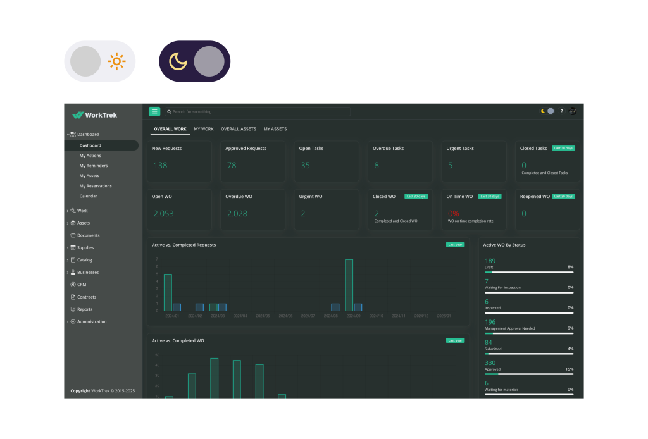Screen dimensions: 648x439
Task: Open the OVERALL ASSETS tab
Action: coord(239,129)
